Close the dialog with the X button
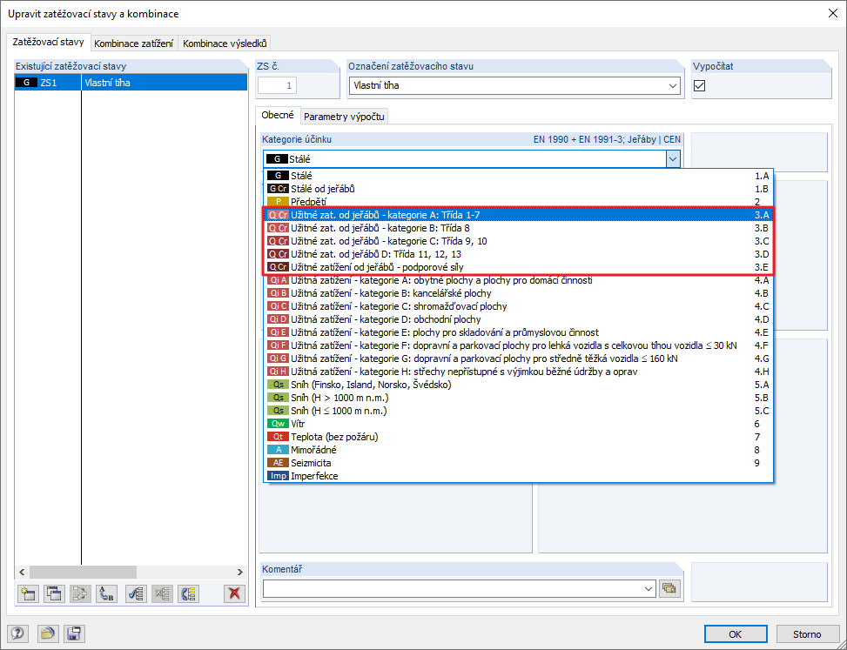 coord(832,14)
